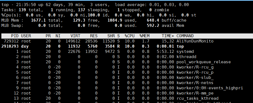Select the systemd process name

(x=185, y=51)
